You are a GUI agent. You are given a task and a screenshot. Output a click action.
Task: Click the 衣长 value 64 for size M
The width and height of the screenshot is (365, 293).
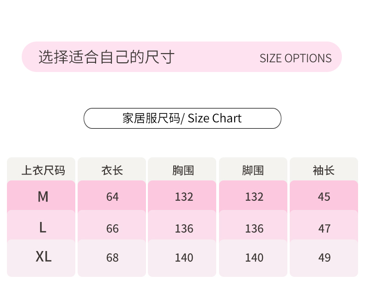tap(112, 197)
